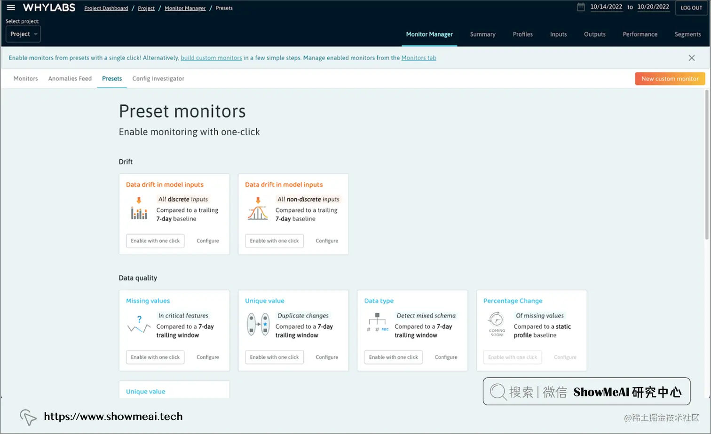Enable Data type monitor with one click
The width and height of the screenshot is (711, 434).
tap(393, 357)
